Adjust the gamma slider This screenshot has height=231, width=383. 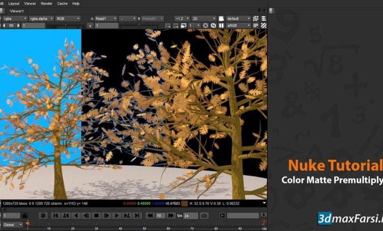[139, 26]
